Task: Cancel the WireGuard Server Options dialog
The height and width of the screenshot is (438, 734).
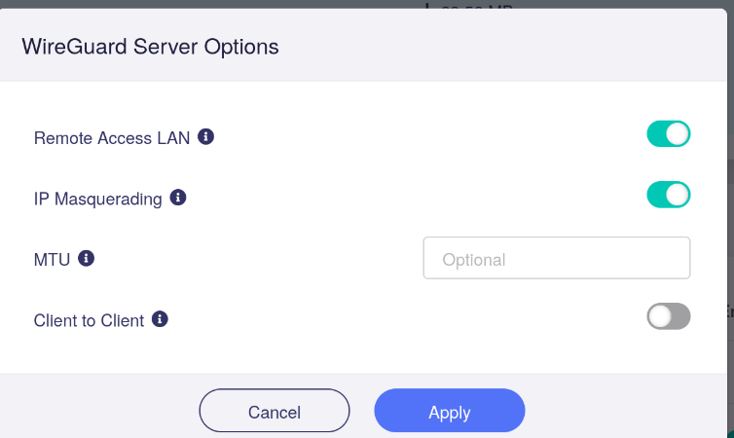Action: (275, 411)
